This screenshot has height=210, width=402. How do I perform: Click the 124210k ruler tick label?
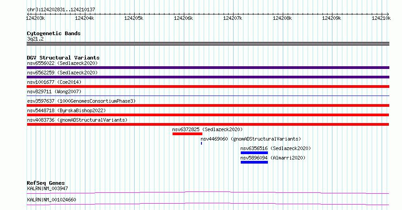pyautogui.click(x=381, y=18)
